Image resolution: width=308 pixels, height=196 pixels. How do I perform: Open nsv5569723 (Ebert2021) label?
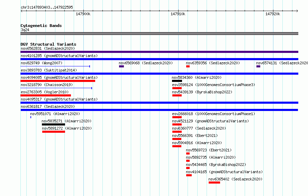coord(209,150)
